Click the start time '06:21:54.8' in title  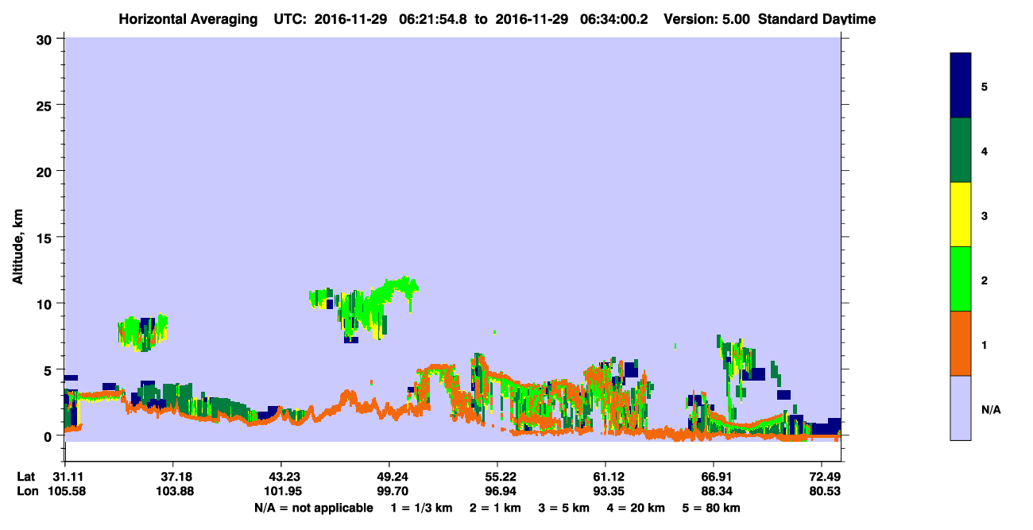point(435,19)
